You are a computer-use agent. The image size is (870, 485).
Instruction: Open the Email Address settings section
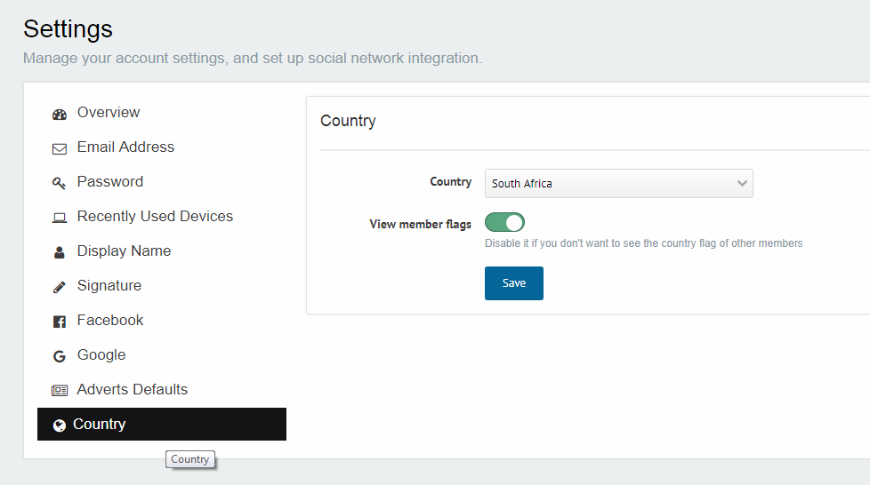(x=125, y=147)
